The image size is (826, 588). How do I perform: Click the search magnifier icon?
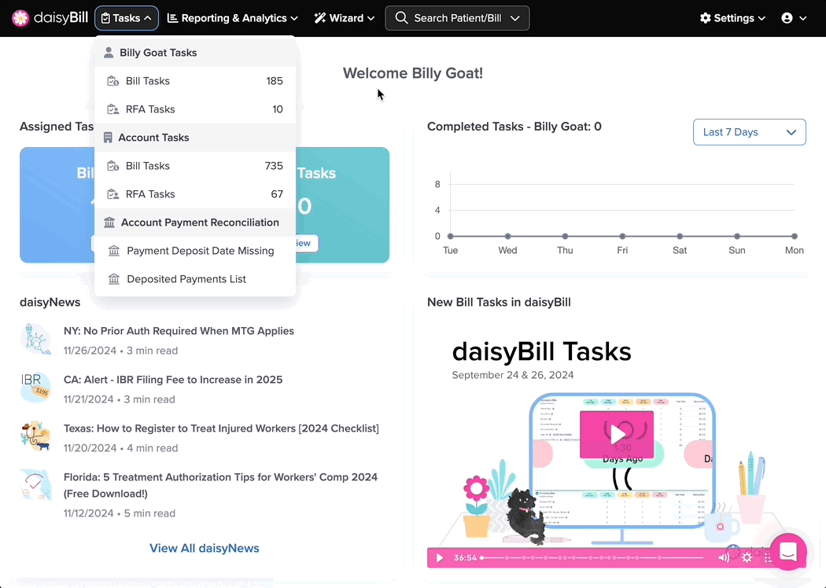(x=401, y=18)
